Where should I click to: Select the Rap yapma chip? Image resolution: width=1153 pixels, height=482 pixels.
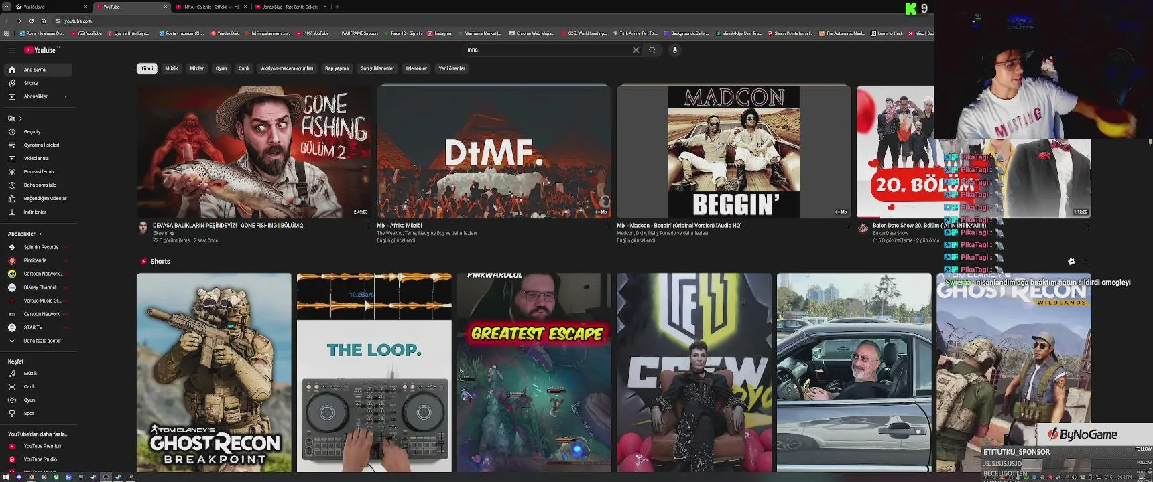click(x=337, y=68)
